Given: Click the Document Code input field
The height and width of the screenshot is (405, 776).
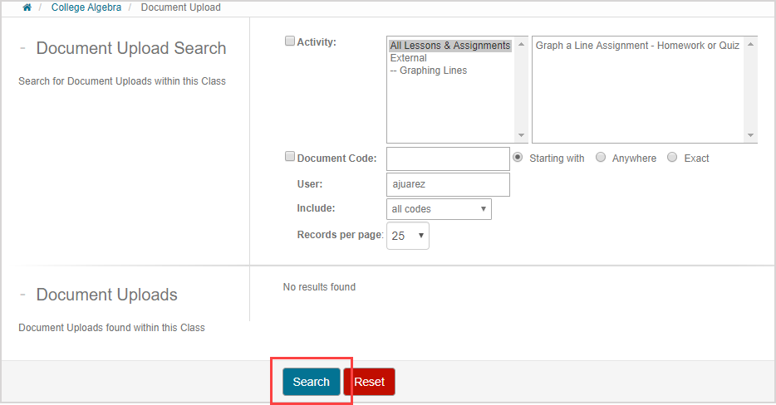Looking at the screenshot, I should pos(448,159).
